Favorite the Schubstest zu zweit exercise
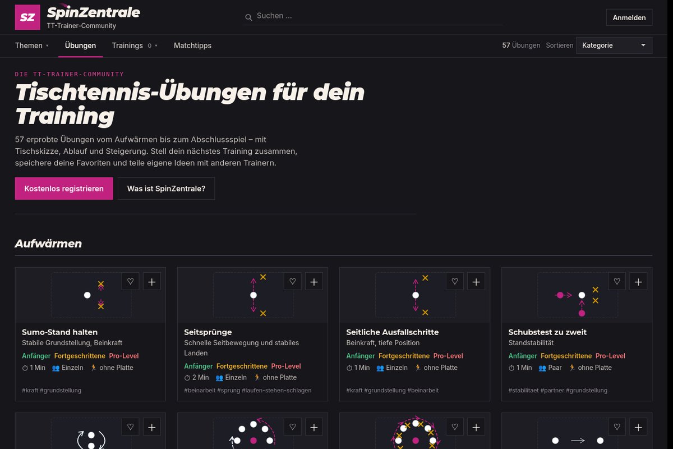The image size is (673, 449). click(617, 282)
